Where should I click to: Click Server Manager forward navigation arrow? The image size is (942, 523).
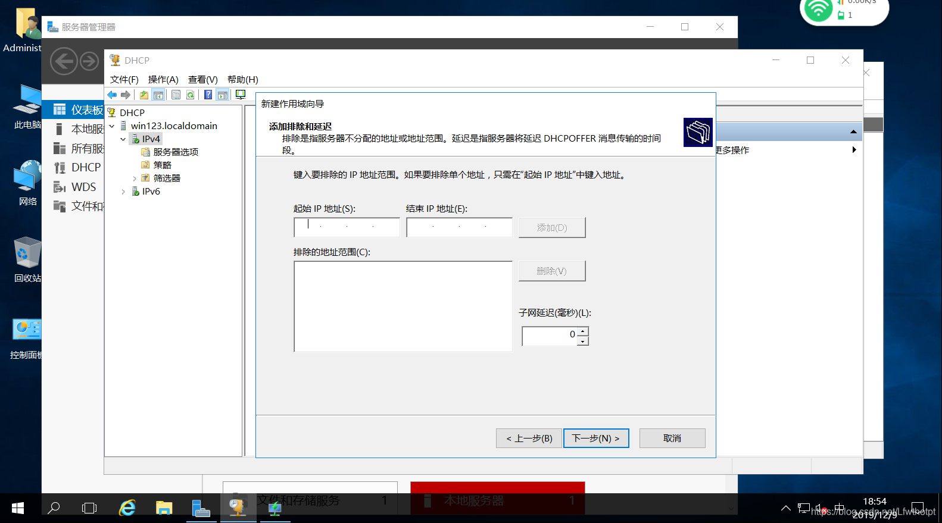pos(89,61)
